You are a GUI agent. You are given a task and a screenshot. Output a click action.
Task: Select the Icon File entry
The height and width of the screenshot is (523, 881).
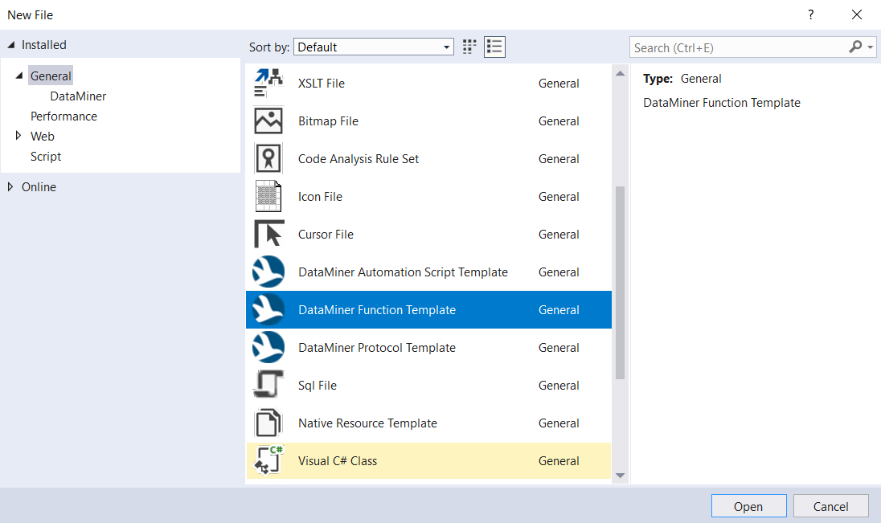(428, 196)
